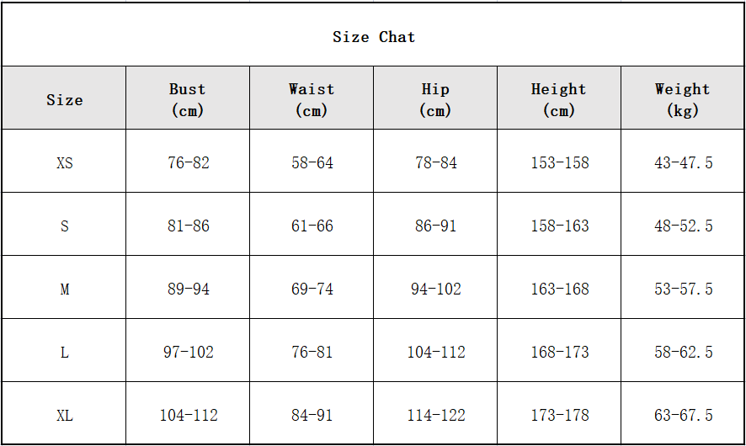
Task: Click hip value 114-122 cell
Action: 436,415
